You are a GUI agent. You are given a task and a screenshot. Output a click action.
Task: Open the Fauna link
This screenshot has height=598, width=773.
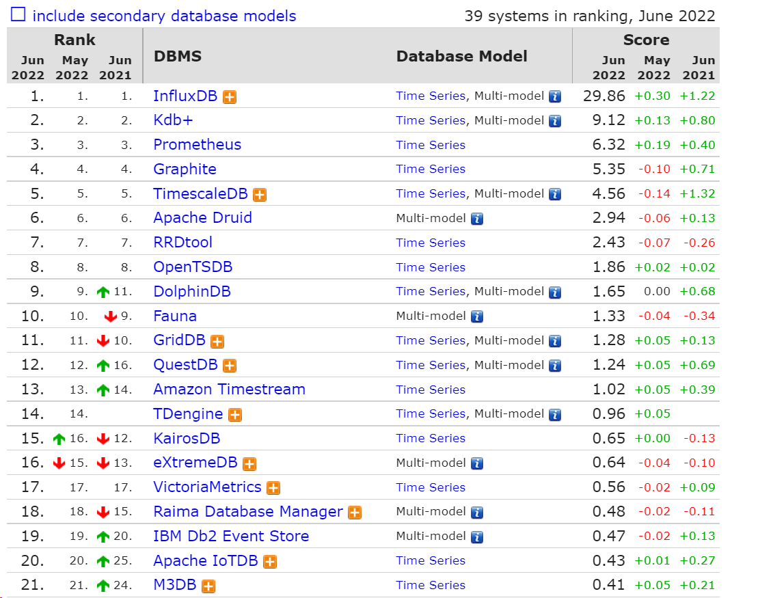175,316
